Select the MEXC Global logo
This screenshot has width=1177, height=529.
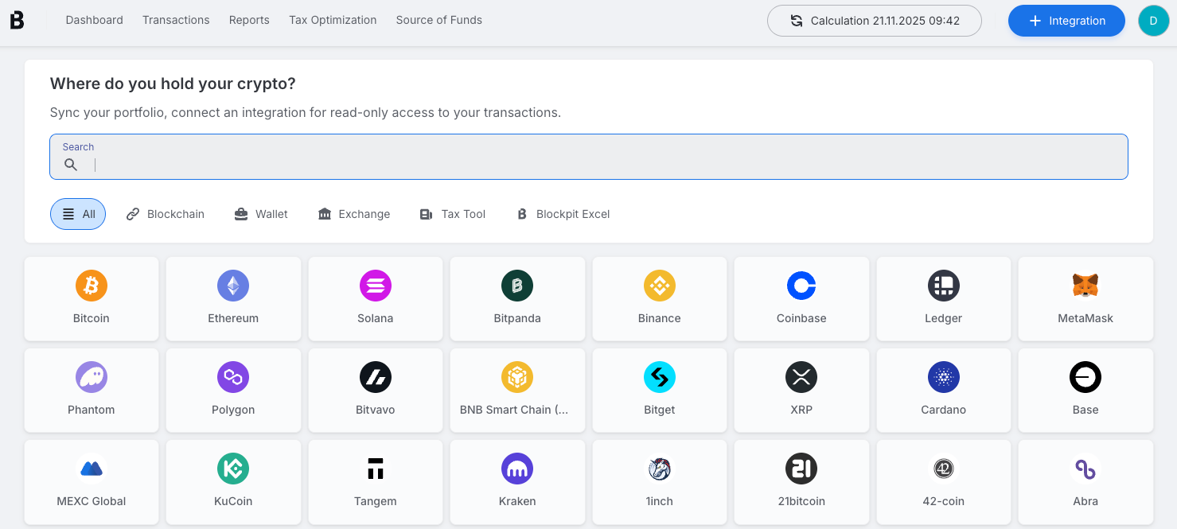(92, 469)
